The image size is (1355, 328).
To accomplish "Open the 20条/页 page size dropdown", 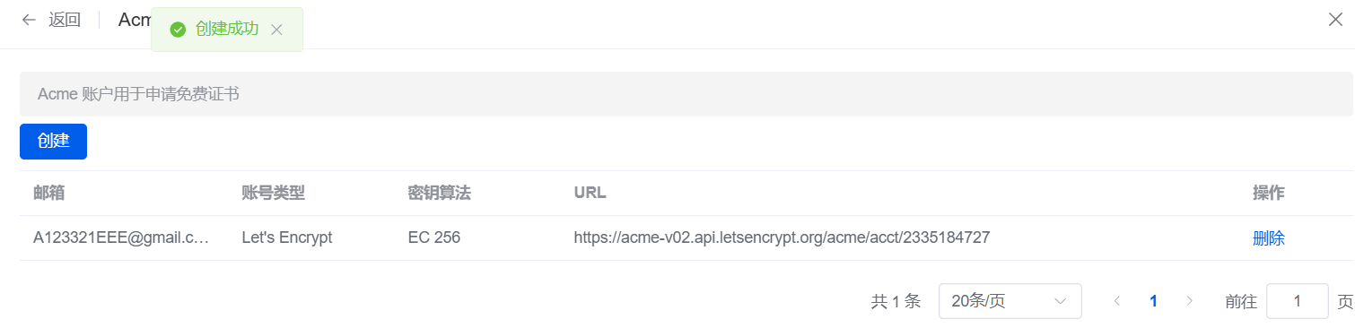I will click(1010, 301).
